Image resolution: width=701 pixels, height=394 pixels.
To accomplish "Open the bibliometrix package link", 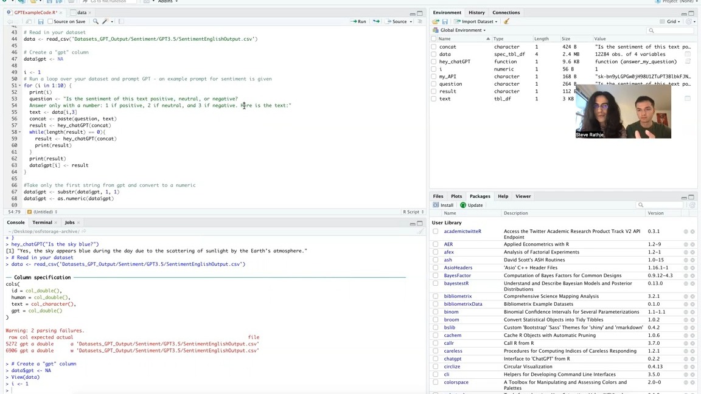I will (x=458, y=296).
